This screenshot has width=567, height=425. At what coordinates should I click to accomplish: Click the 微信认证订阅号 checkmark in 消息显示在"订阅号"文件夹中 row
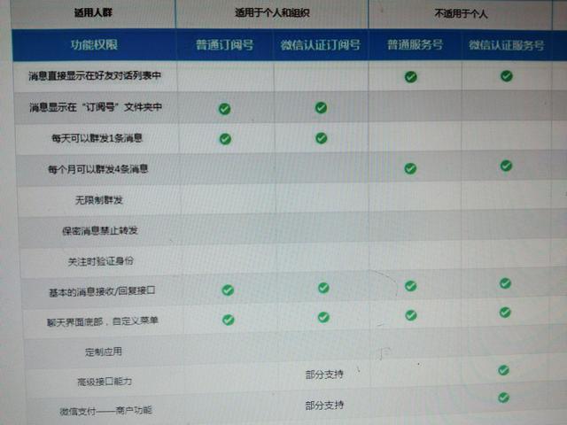[x=321, y=107]
